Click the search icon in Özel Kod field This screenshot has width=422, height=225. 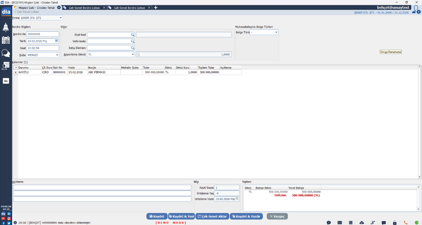133,34
